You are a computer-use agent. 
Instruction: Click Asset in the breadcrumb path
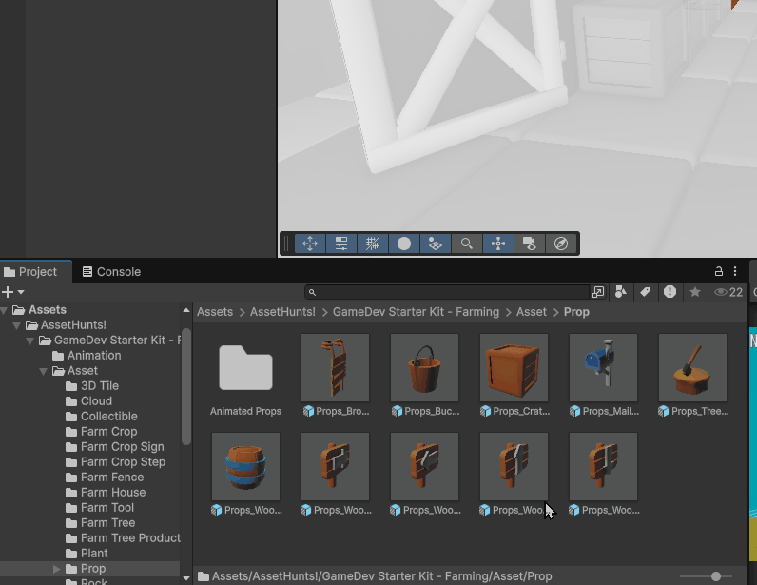532,312
